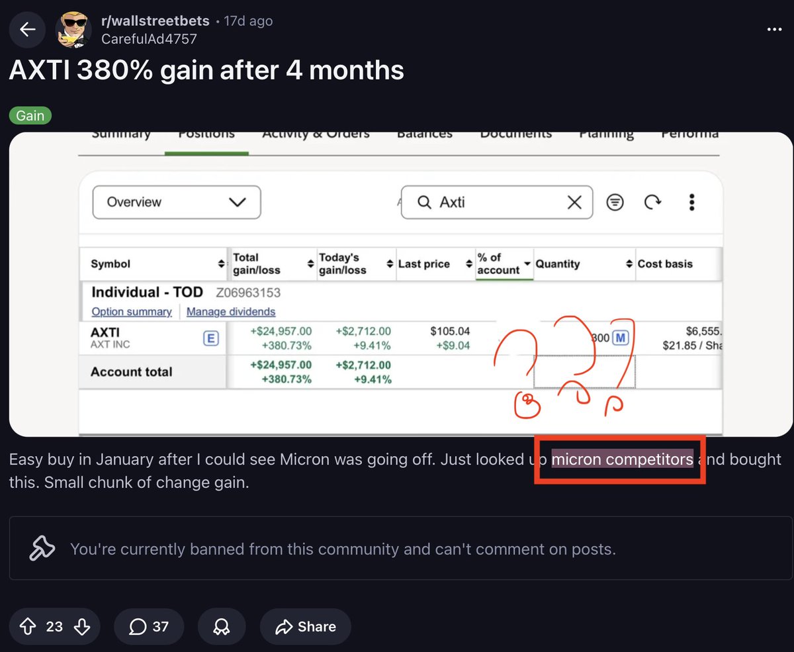
Task: Click the M badge by quantity
Action: pyautogui.click(x=620, y=338)
